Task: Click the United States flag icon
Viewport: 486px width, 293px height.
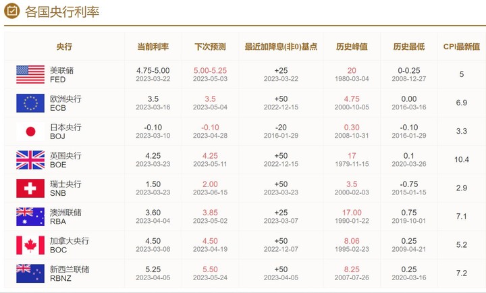Action: pos(30,74)
